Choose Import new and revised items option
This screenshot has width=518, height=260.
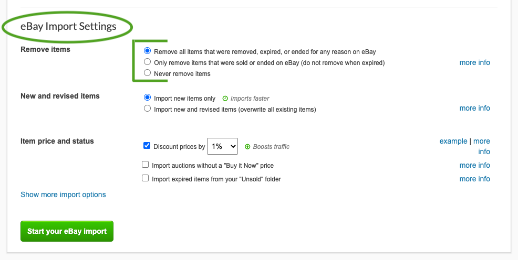coord(147,109)
